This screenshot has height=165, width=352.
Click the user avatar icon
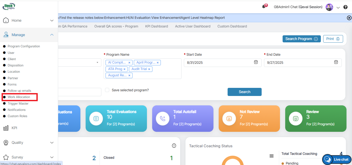coord(329,7)
